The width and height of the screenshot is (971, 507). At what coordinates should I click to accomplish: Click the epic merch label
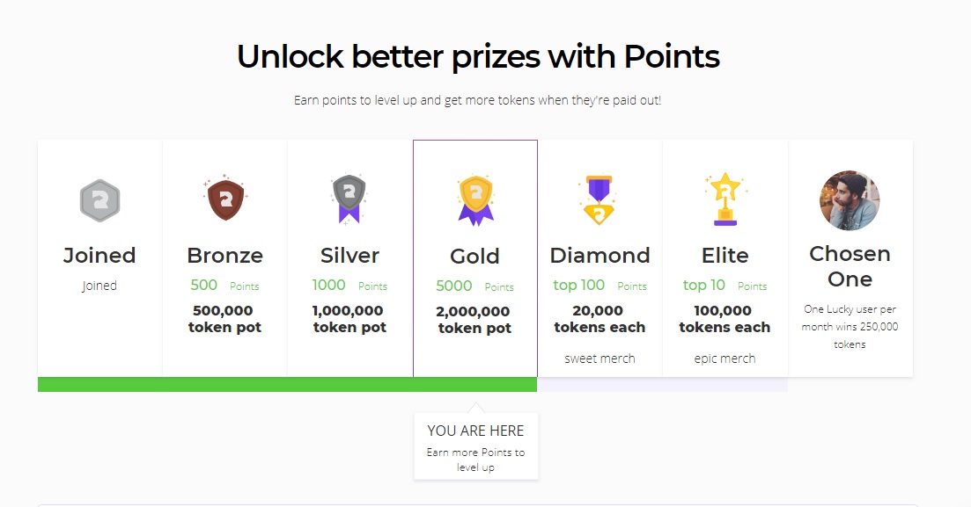click(725, 359)
